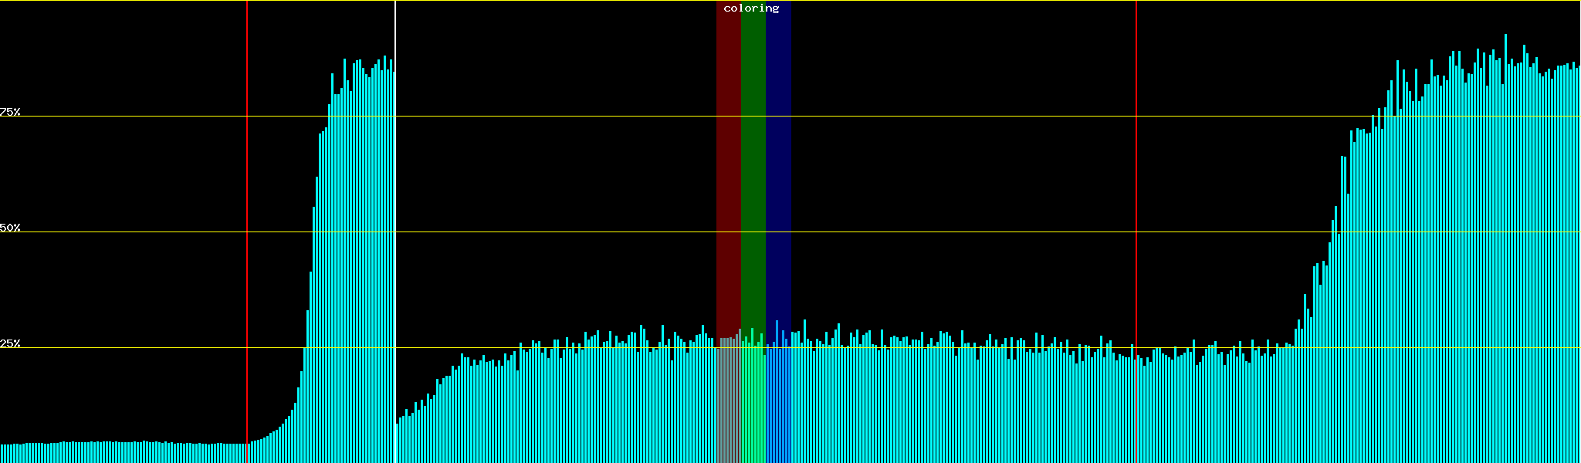Click the "coloring" label at top
The image size is (1581, 463).
coord(751,8)
